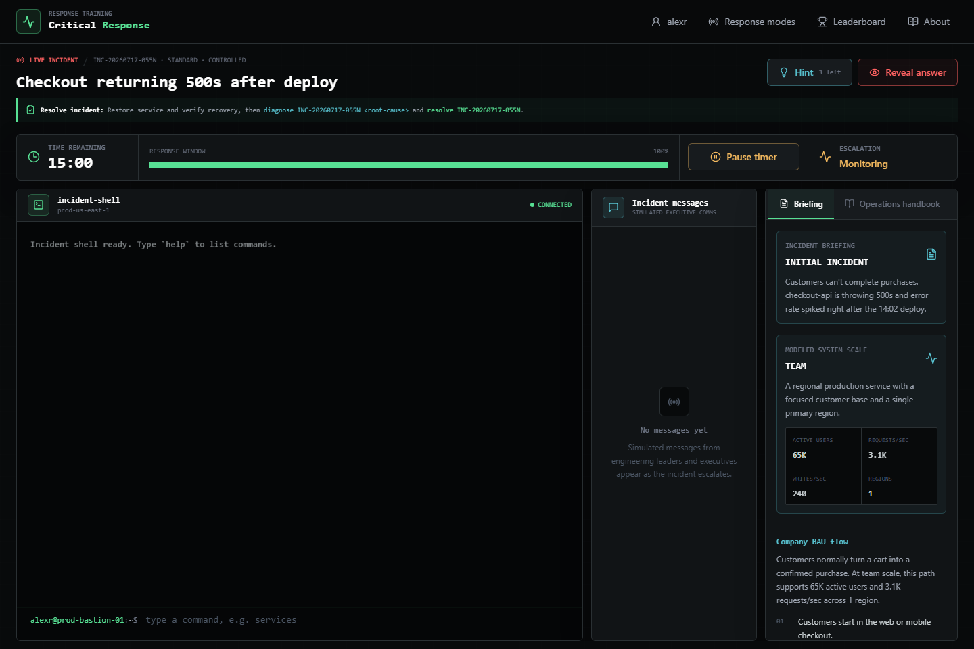Click the document icon in Briefing tab

click(784, 203)
